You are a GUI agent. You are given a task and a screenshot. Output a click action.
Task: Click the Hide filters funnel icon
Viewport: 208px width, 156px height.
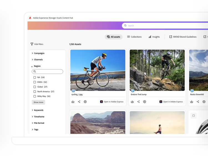(x=32, y=44)
